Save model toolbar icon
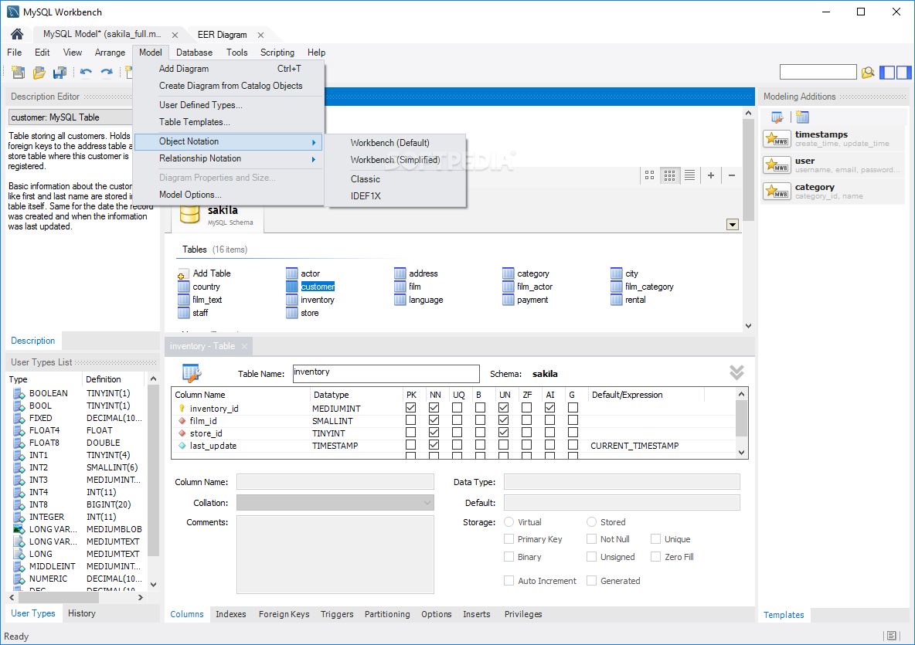This screenshot has height=645, width=915. (60, 73)
